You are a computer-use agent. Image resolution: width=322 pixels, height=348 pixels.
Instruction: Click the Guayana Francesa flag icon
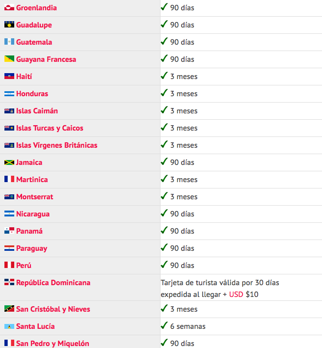tap(9, 59)
